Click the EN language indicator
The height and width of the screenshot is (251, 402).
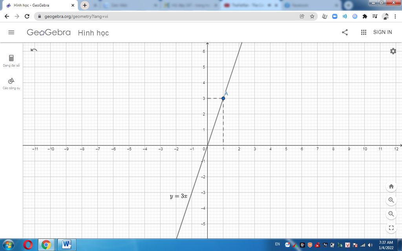tap(278, 244)
